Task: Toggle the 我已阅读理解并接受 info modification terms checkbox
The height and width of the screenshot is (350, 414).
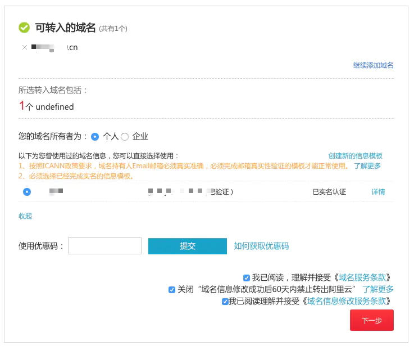Action: [225, 302]
